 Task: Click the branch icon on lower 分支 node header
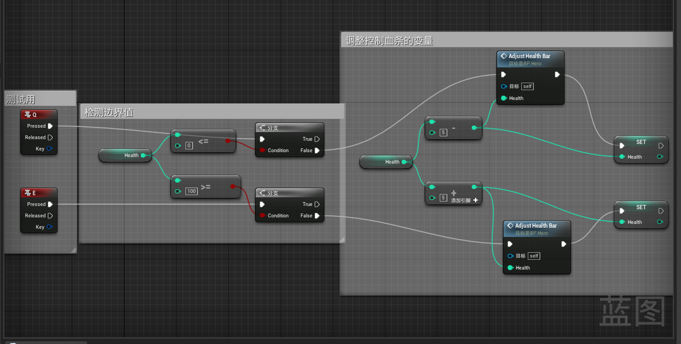click(x=263, y=193)
